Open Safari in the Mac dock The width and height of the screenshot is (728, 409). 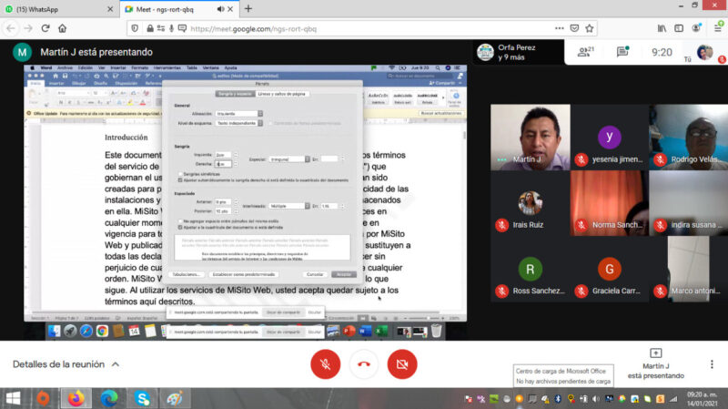86,331
